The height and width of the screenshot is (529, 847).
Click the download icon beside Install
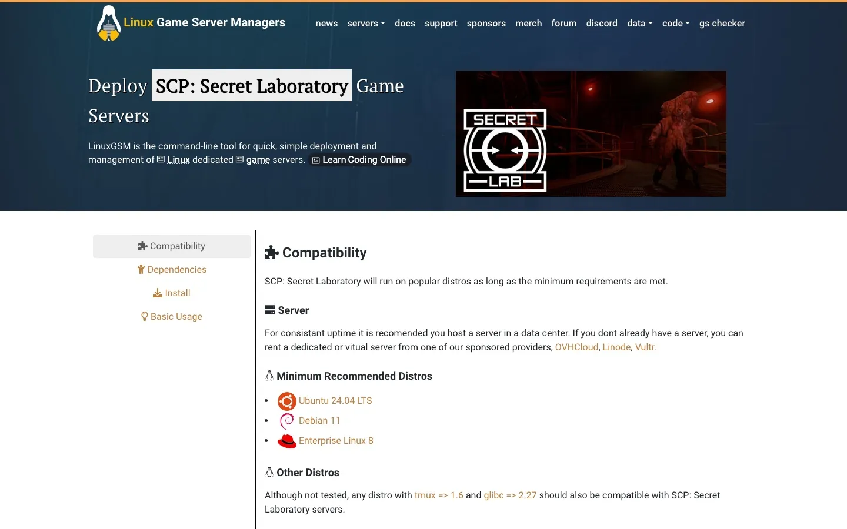[158, 293]
